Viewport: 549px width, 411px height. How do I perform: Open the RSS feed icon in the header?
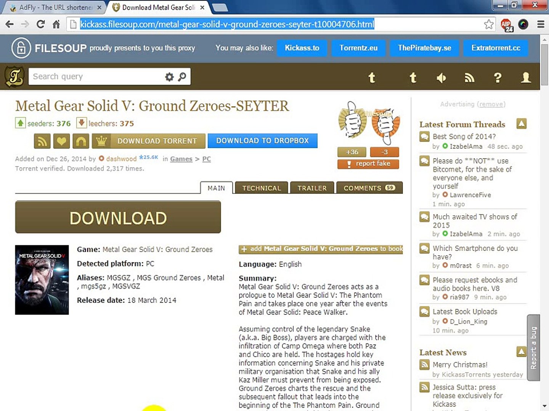(x=469, y=78)
